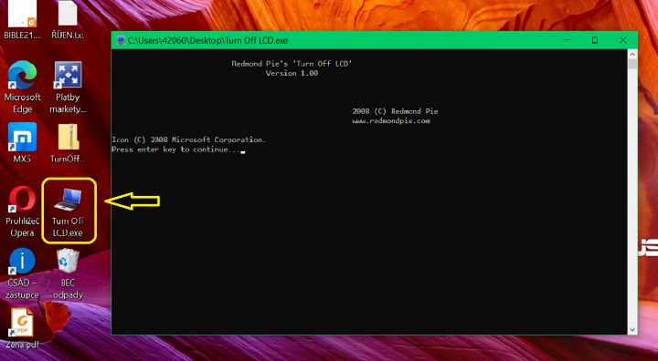Maximize the Turn Off LCD console window
The width and height of the screenshot is (658, 361).
[595, 40]
